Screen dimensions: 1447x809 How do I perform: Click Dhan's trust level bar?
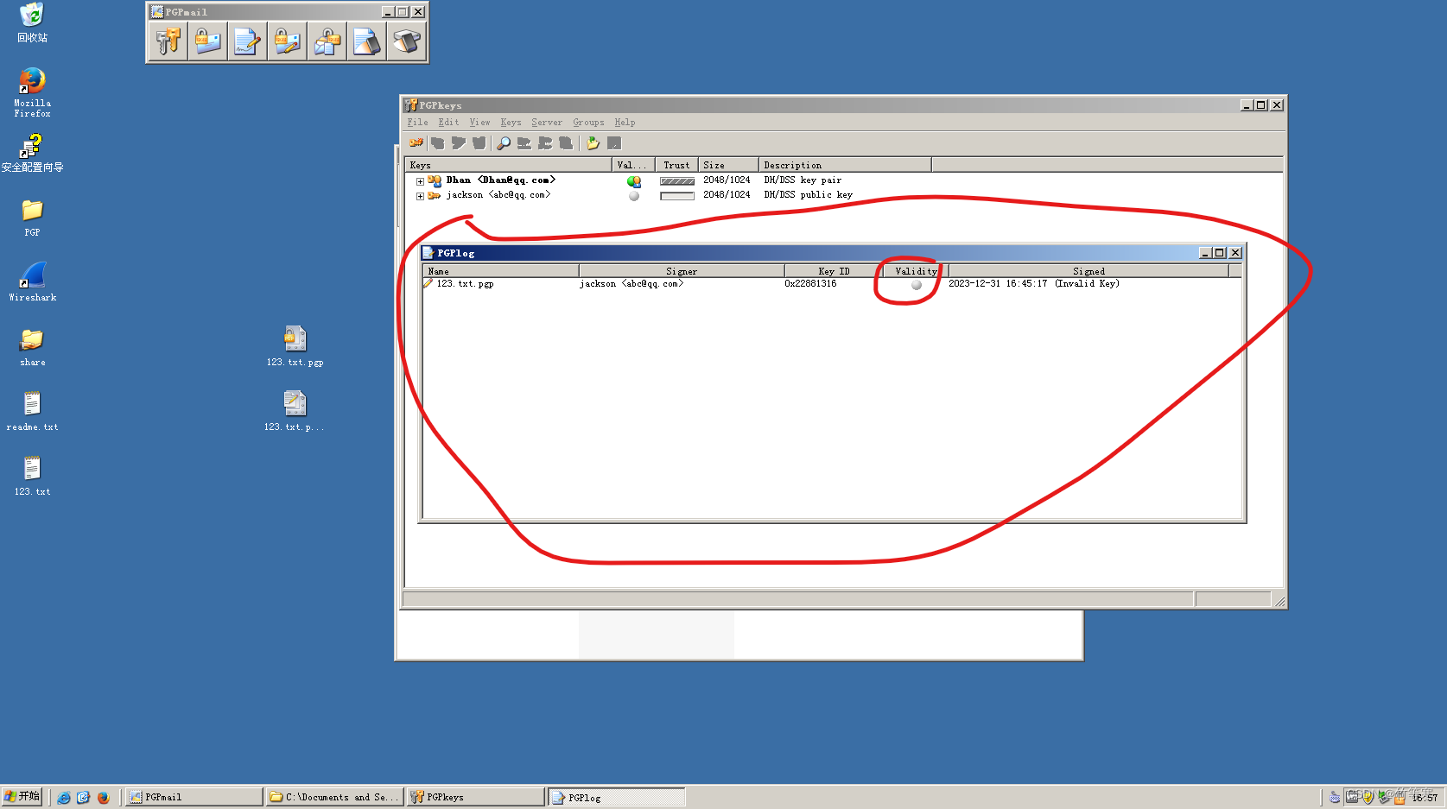pos(676,181)
